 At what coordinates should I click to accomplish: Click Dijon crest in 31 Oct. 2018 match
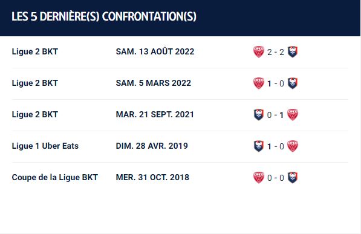click(259, 178)
